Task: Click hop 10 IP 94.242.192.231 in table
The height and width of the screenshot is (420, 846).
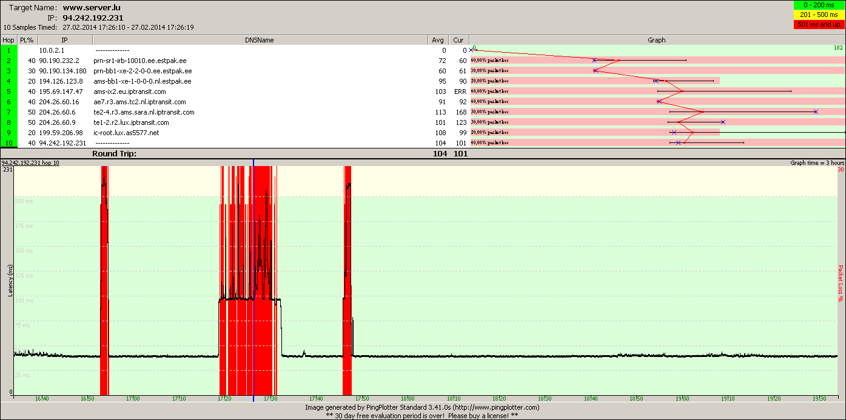Action: coord(63,143)
